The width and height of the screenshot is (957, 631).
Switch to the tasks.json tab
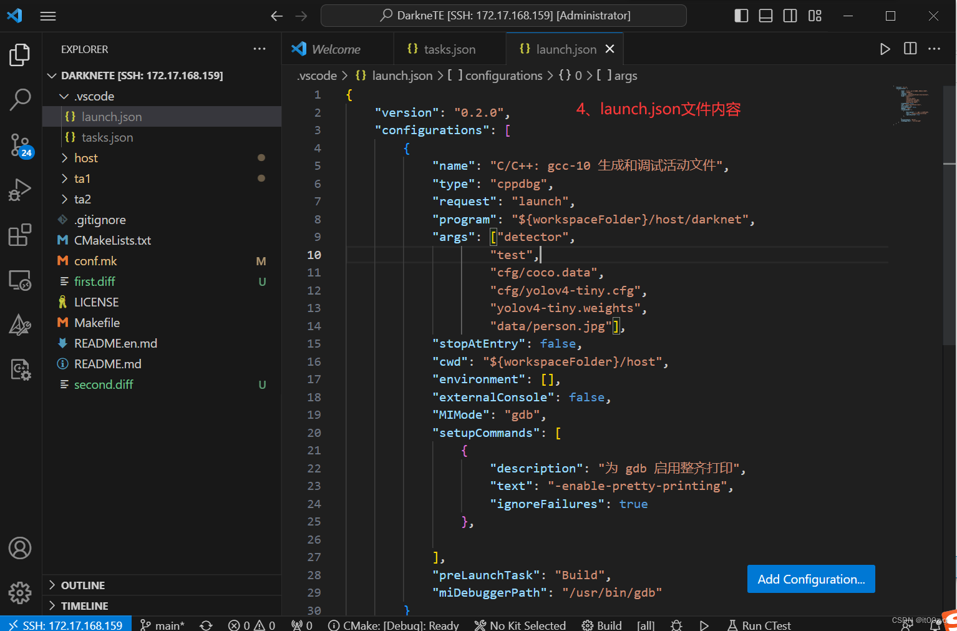click(x=449, y=49)
